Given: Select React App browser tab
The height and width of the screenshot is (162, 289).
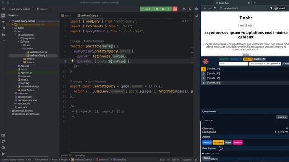Looking at the screenshot, I should (232, 3).
